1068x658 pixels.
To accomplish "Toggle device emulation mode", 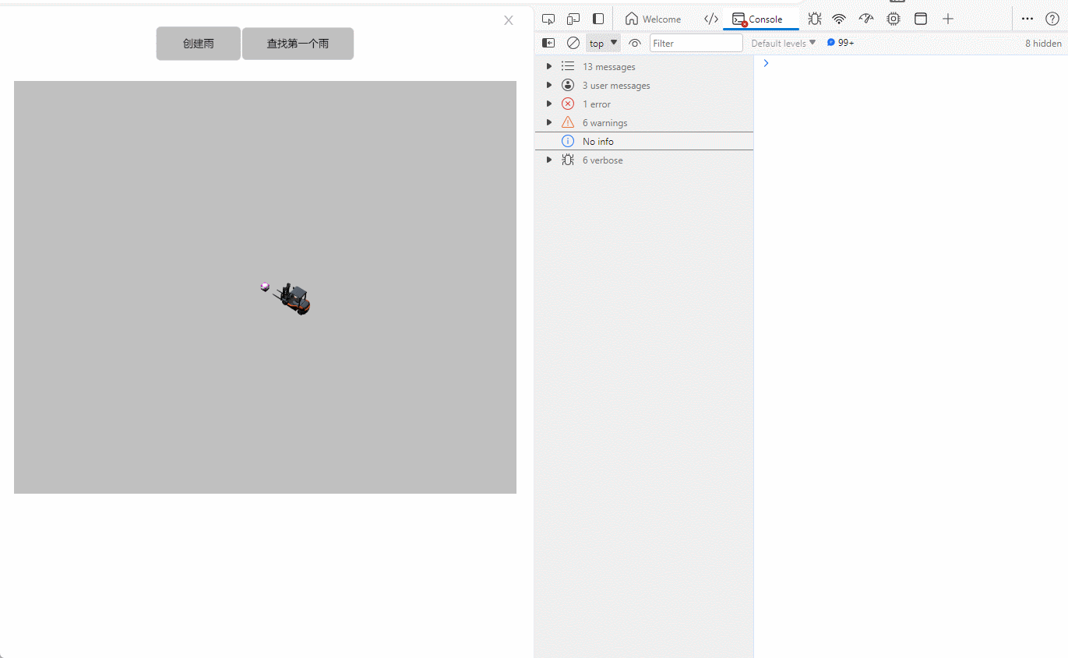I will 573,19.
